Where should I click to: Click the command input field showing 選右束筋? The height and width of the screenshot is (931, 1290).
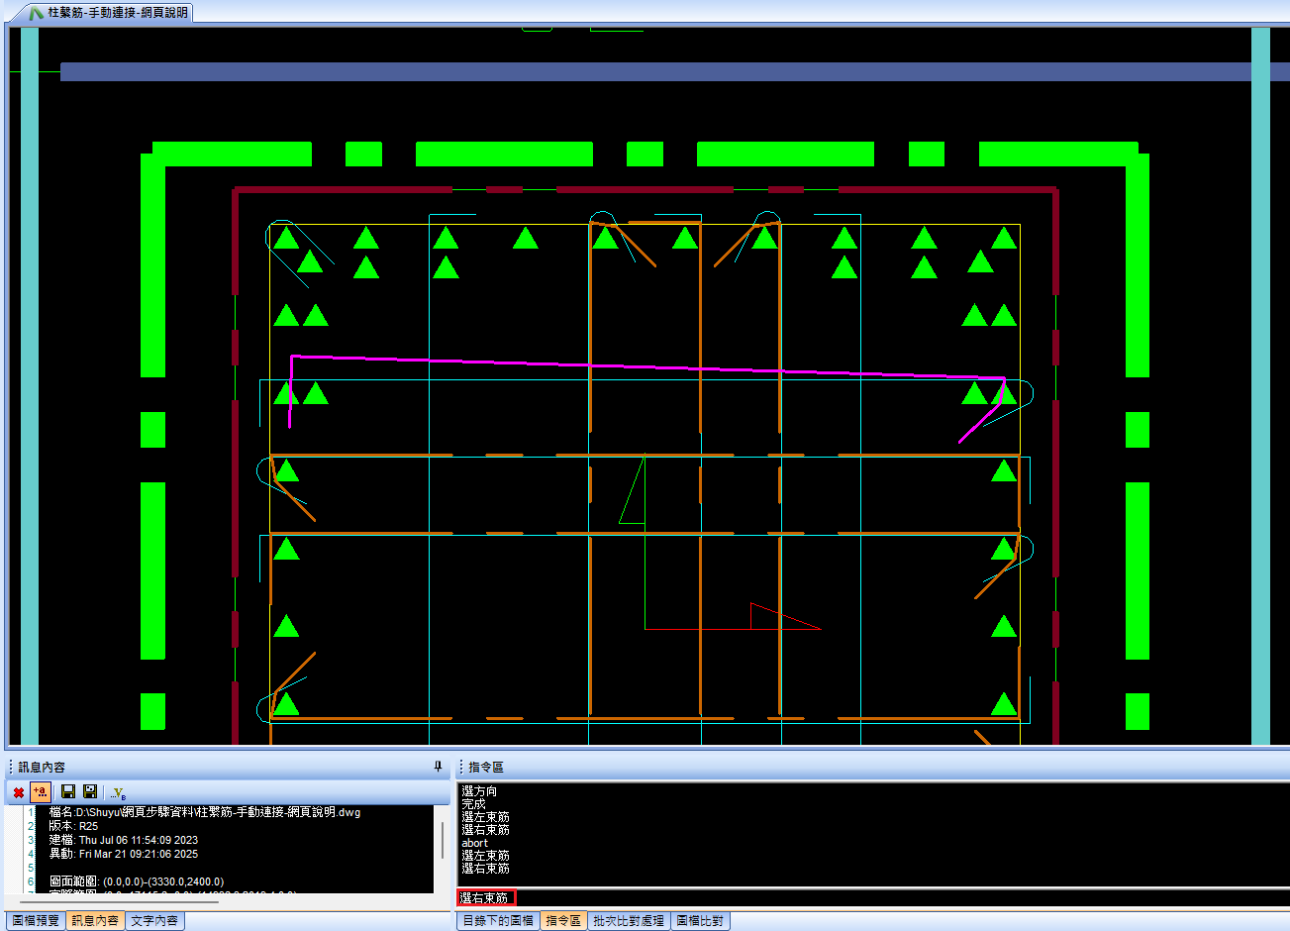[871, 898]
